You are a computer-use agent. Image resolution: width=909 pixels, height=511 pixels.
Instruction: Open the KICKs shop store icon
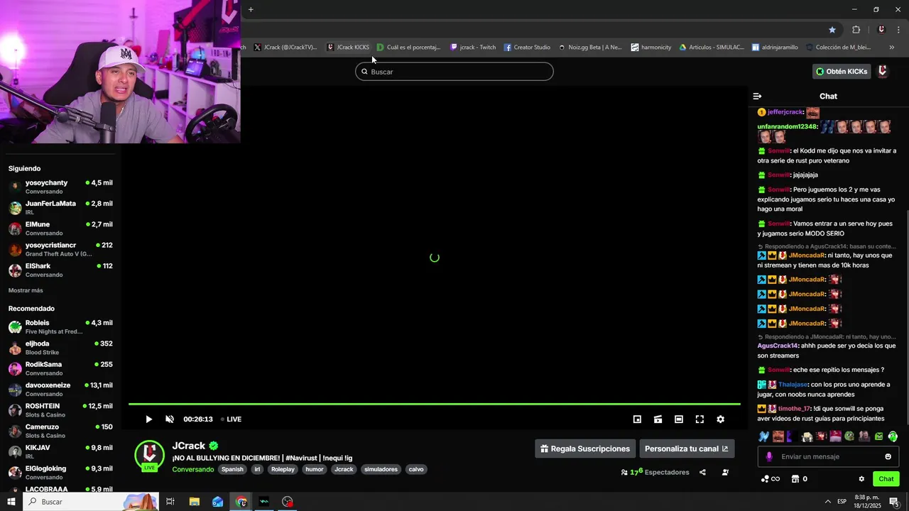point(795,479)
